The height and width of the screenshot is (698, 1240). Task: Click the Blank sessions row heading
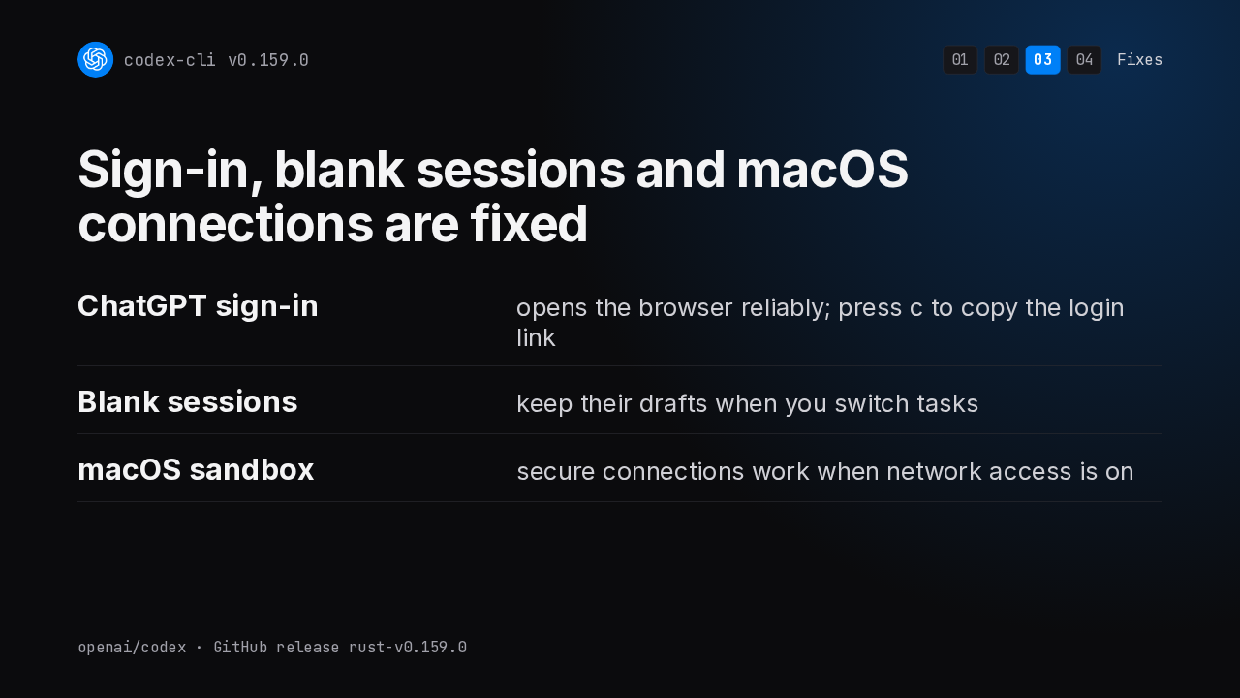point(187,402)
